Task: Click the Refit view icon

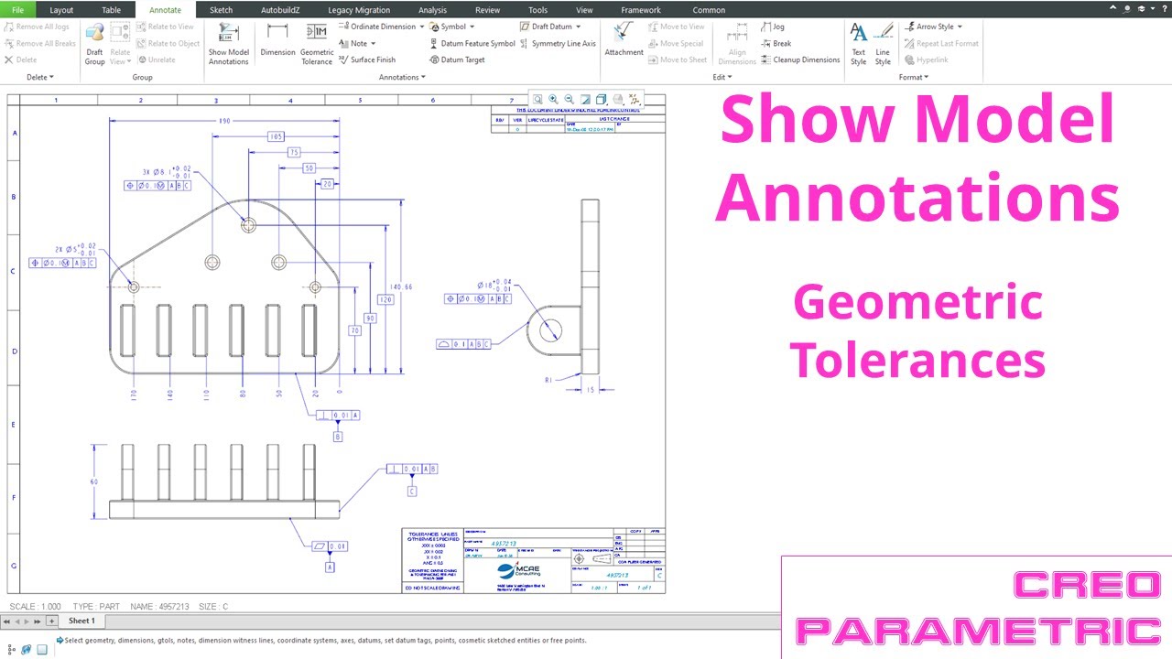Action: coord(537,99)
